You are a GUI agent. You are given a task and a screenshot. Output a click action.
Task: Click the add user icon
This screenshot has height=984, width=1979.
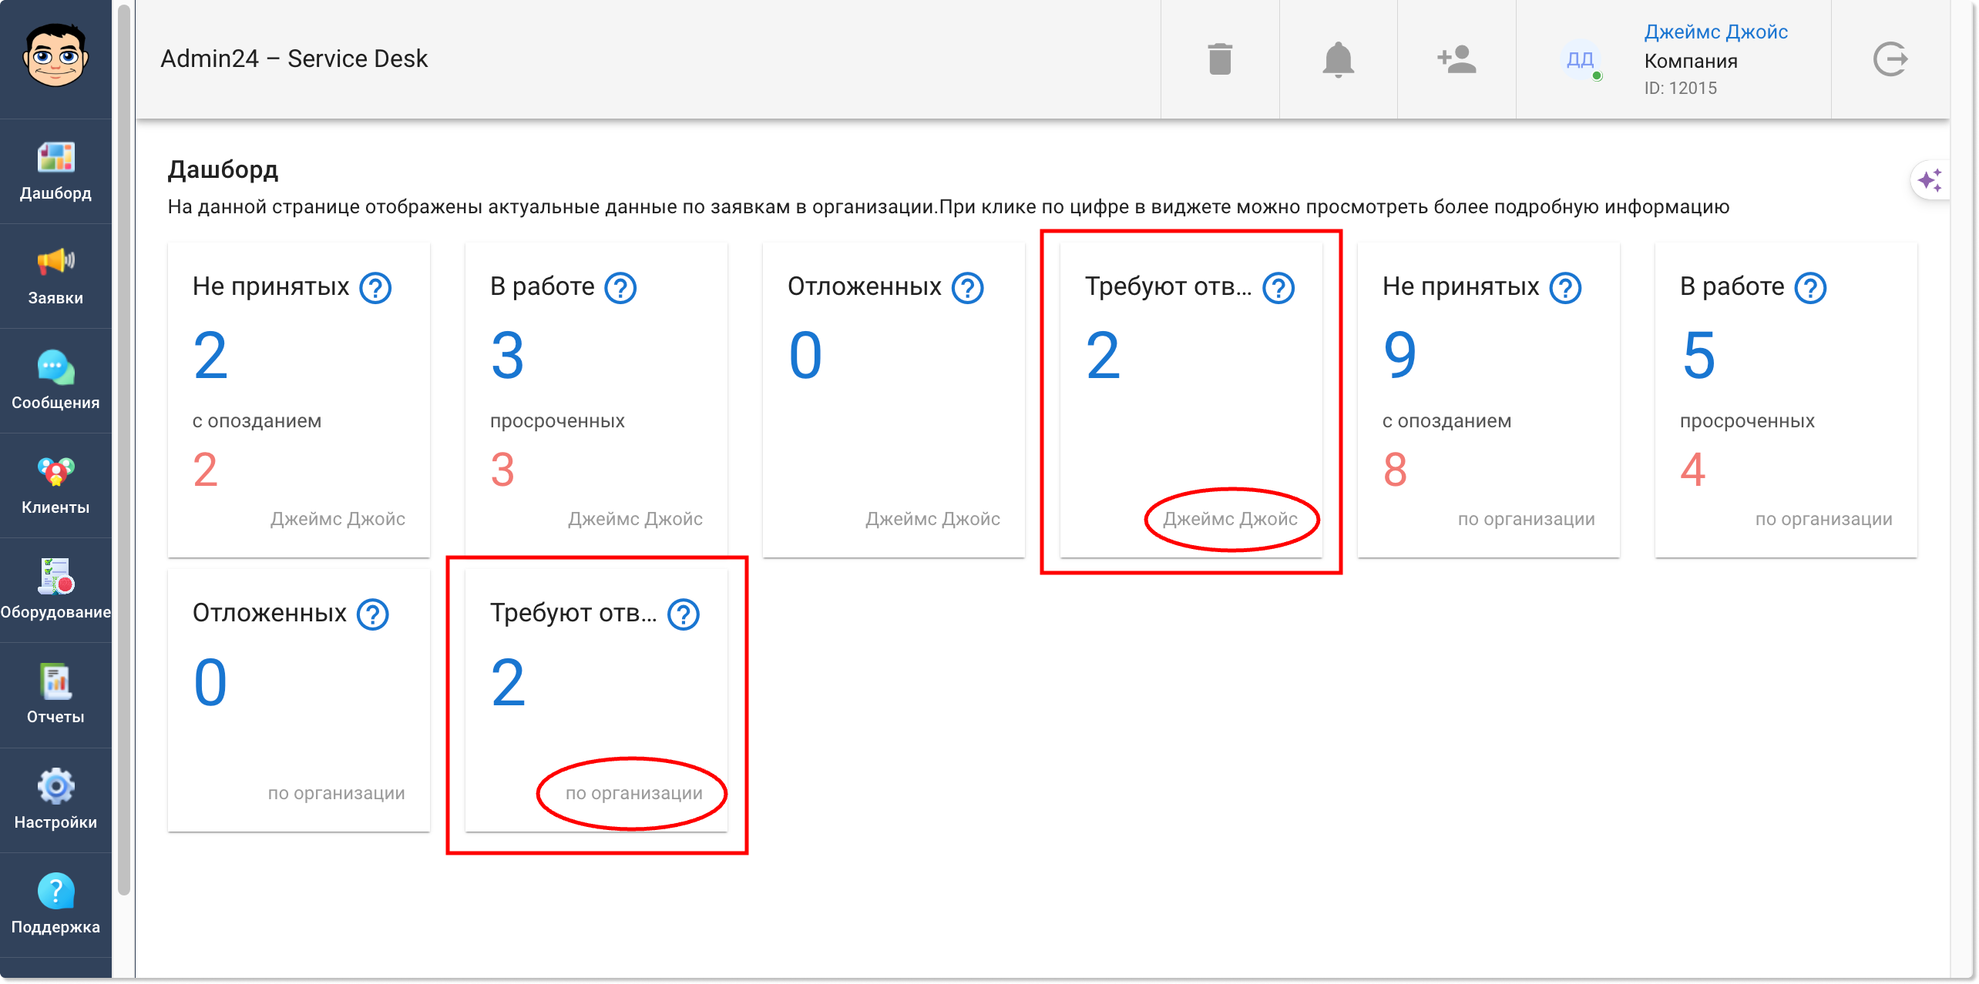(x=1457, y=59)
